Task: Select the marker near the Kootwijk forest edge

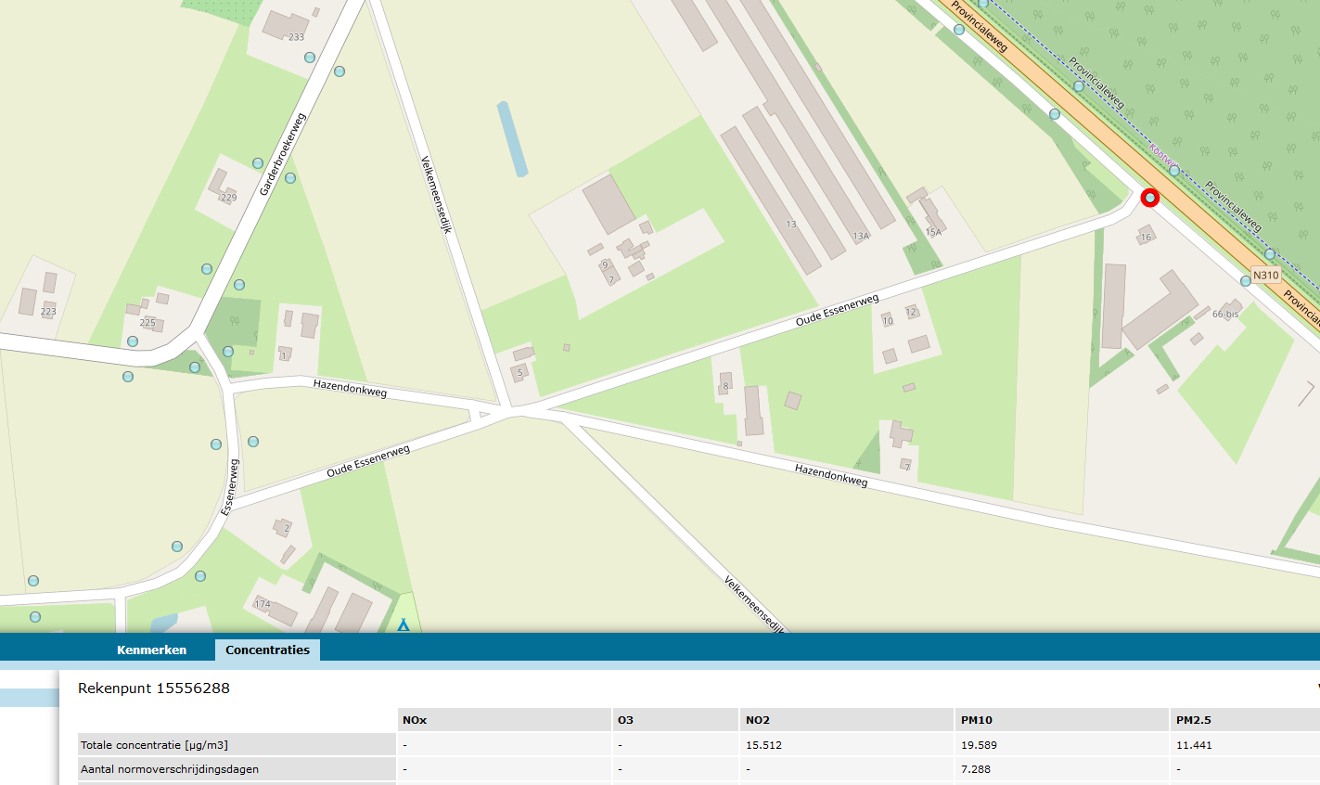Action: [1173, 172]
